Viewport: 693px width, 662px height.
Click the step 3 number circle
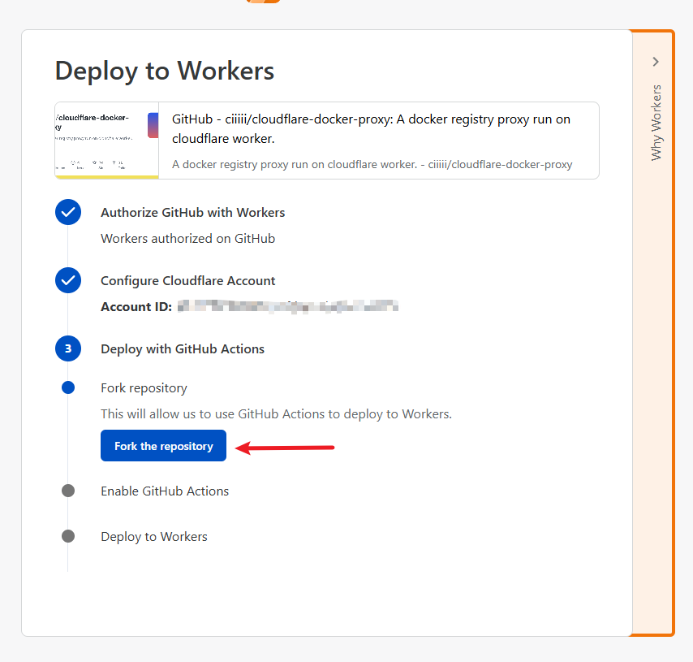coord(68,348)
